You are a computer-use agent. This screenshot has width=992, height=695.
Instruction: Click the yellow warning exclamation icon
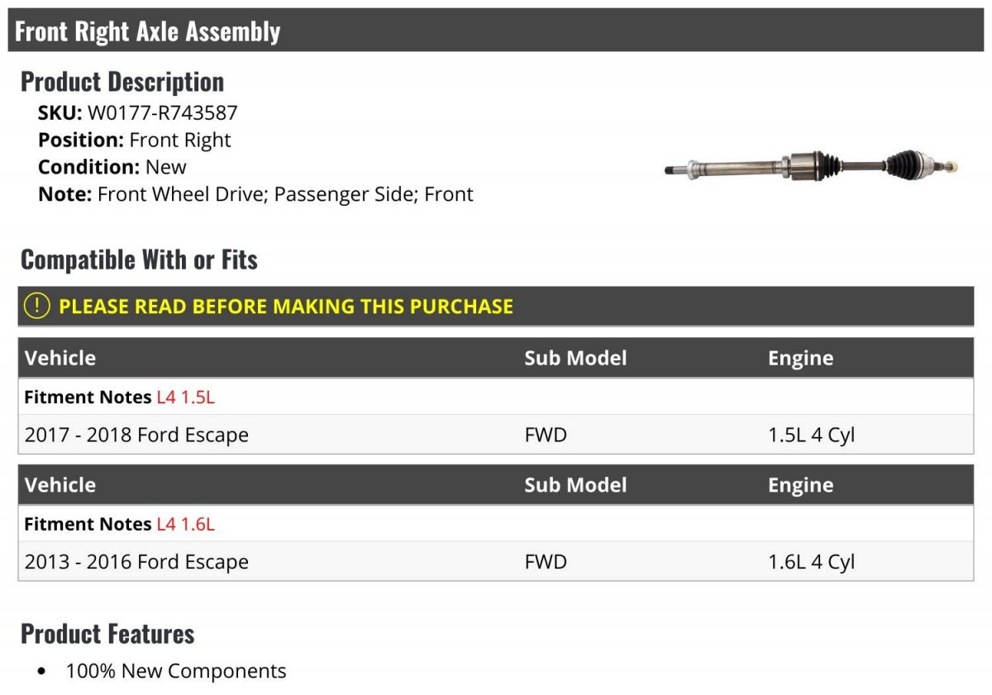coord(37,306)
